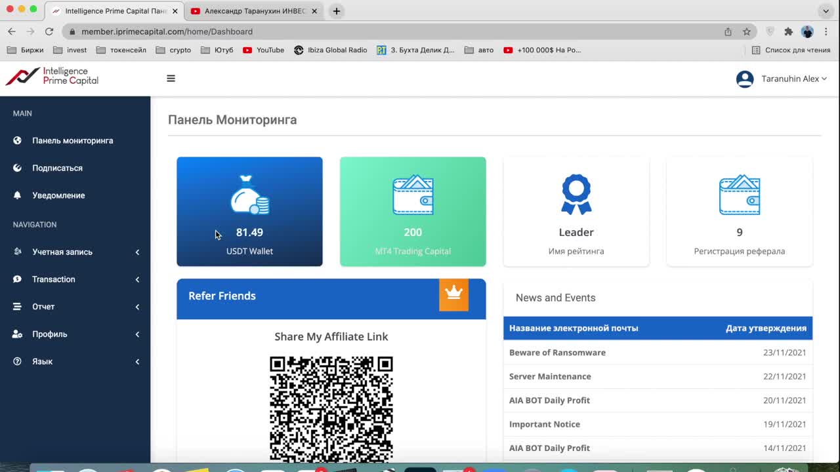Reload the current page
Screen dimensions: 840x472
click(x=49, y=31)
